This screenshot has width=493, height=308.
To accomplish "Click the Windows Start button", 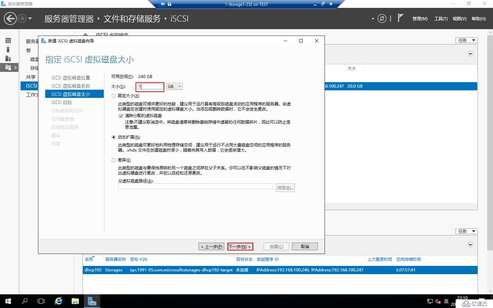I will pos(8,301).
